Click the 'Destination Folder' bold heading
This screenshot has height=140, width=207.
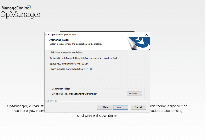pyautogui.click(x=59, y=40)
